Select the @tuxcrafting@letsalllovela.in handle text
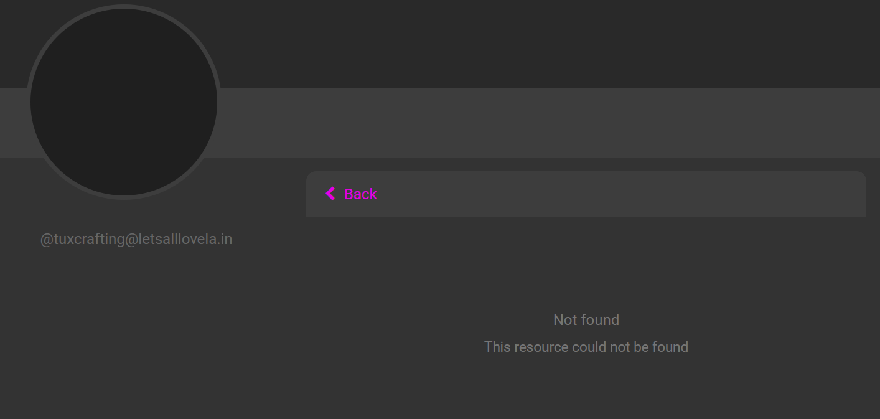Image resolution: width=880 pixels, height=419 pixels. click(x=136, y=239)
